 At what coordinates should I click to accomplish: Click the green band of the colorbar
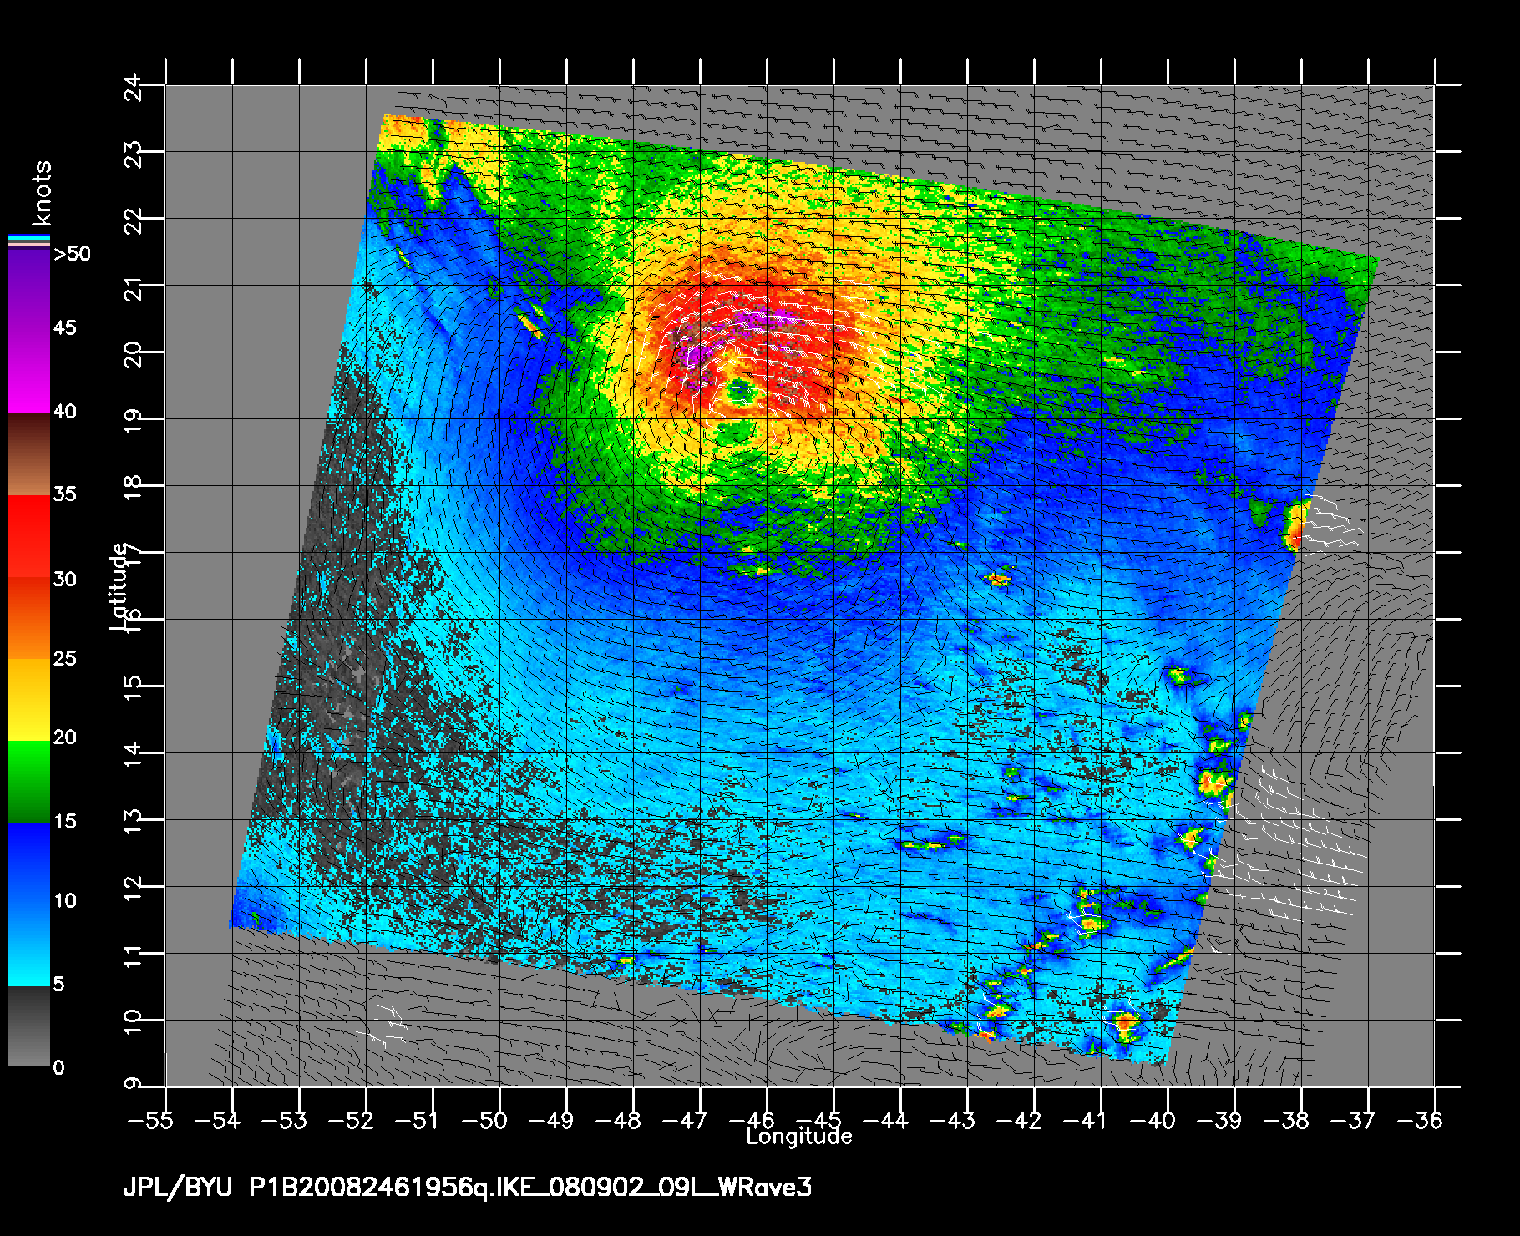(29, 783)
